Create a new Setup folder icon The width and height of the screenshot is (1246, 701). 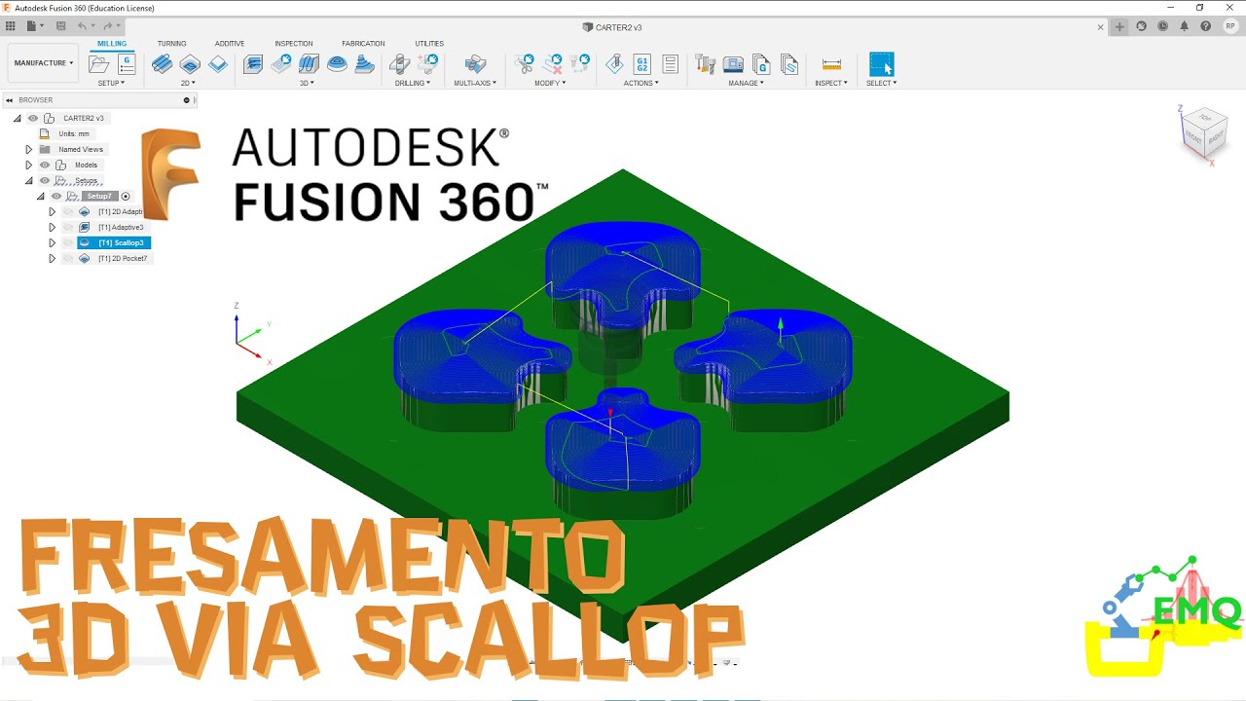click(x=99, y=64)
